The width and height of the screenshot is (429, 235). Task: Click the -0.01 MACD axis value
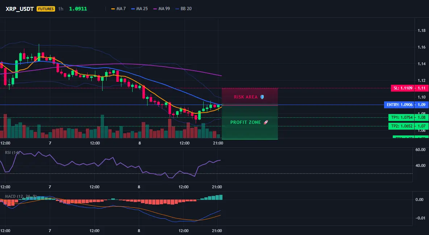click(420, 218)
